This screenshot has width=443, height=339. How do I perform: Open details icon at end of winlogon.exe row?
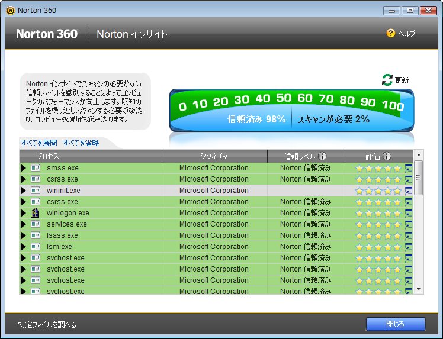click(x=409, y=214)
